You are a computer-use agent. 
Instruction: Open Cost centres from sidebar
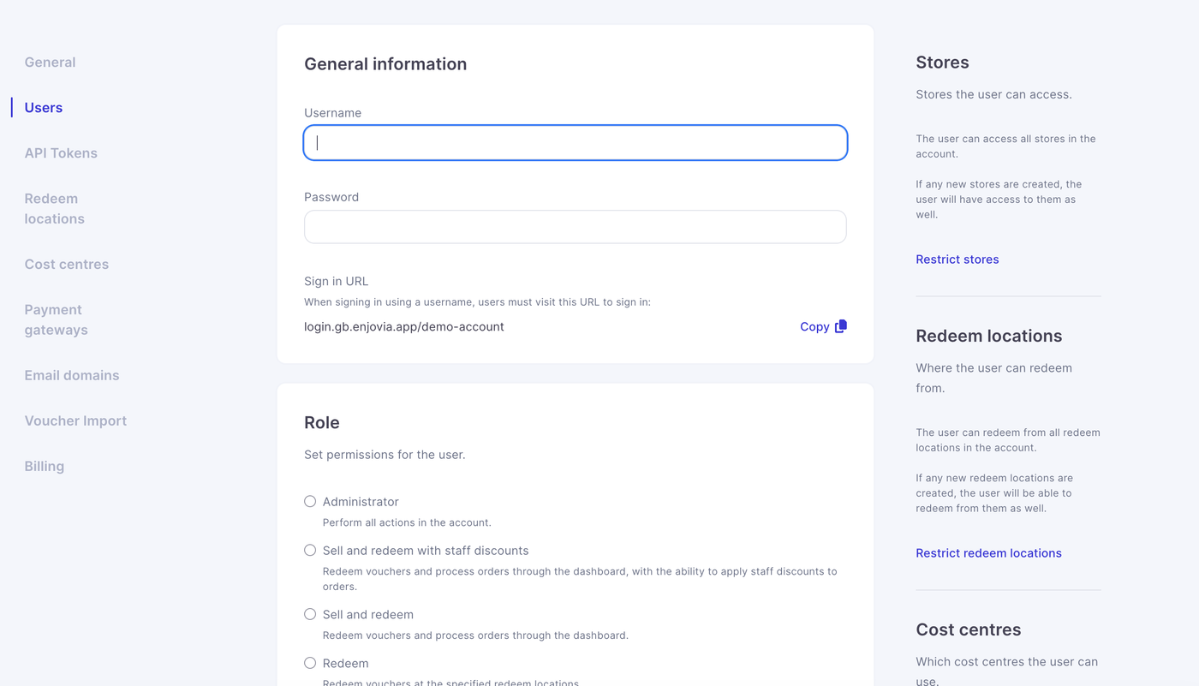(x=67, y=265)
